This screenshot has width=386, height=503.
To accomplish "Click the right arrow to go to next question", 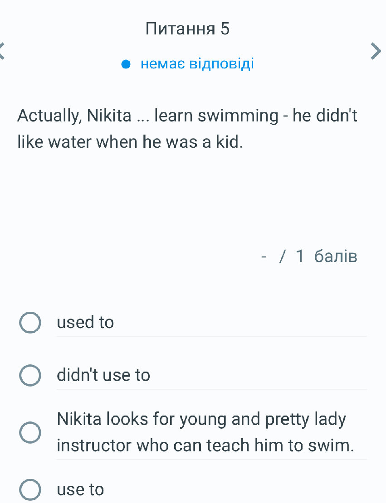I will (x=376, y=51).
